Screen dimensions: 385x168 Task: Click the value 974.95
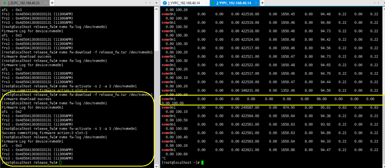click(289, 107)
